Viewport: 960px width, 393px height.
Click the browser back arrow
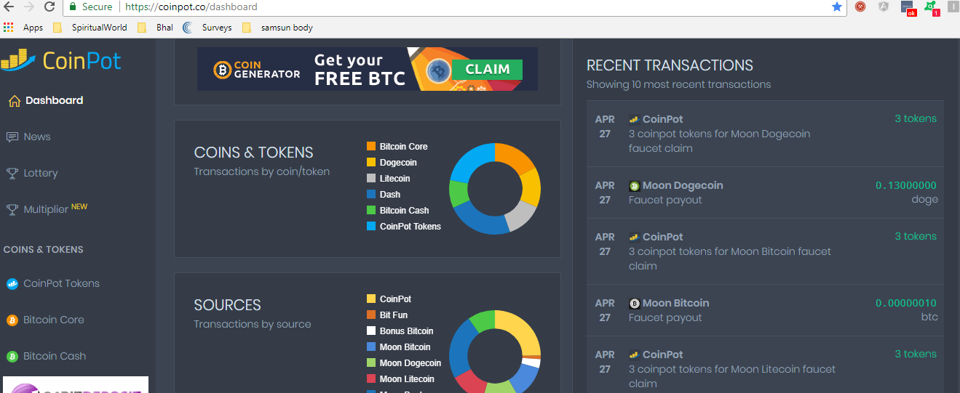[9, 7]
